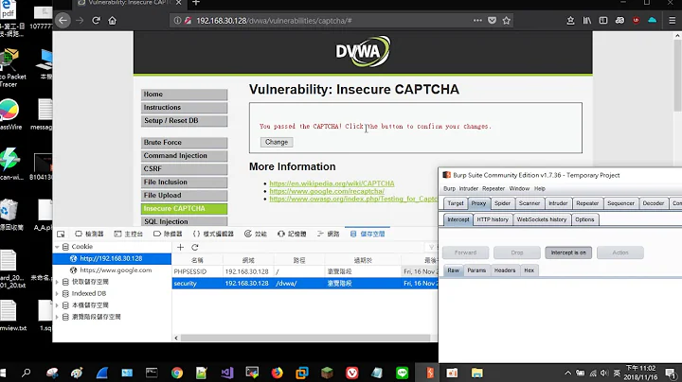
Task: Open Minecraft block icon in taskbar
Action: (x=327, y=373)
